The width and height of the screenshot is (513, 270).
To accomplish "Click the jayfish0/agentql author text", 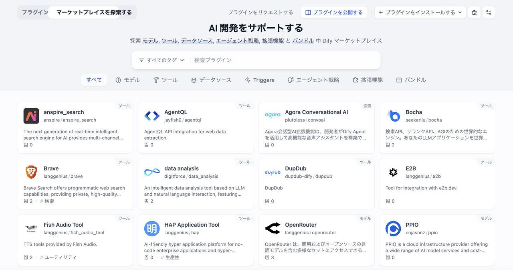I will [183, 120].
